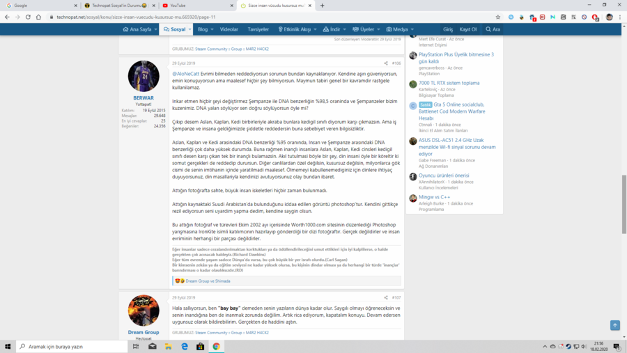This screenshot has width=627, height=353.
Task: Open the #106 post permalink
Action: 396,63
